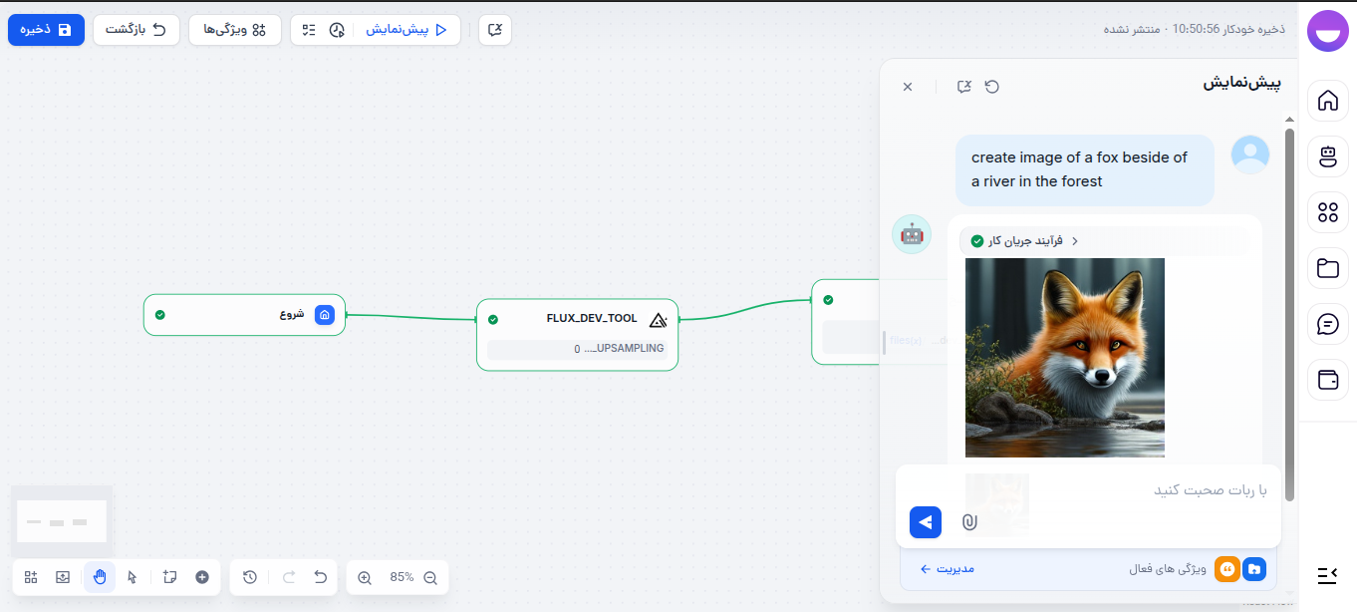Open the ویژگی‌ها features menu
Viewport: 1357px width, 612px height.
[235, 30]
